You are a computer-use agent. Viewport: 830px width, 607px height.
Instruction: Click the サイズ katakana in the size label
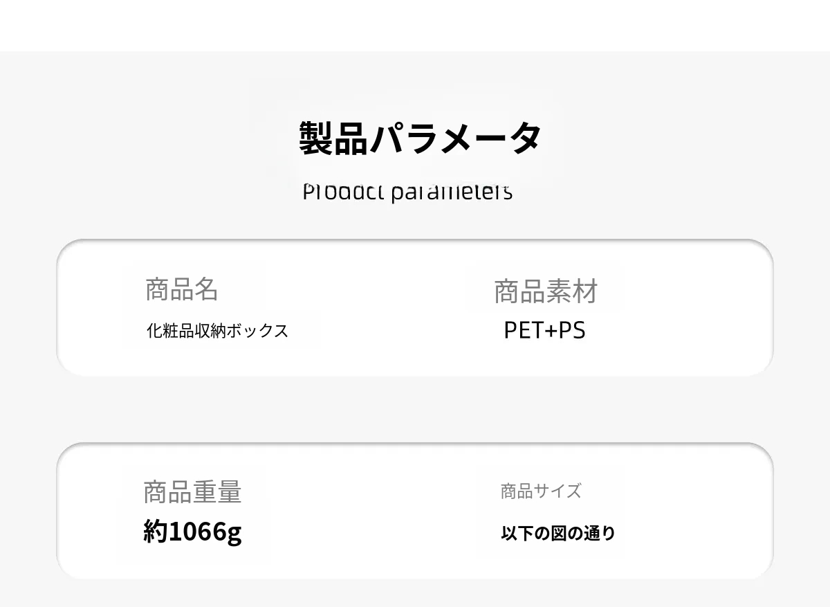point(557,491)
